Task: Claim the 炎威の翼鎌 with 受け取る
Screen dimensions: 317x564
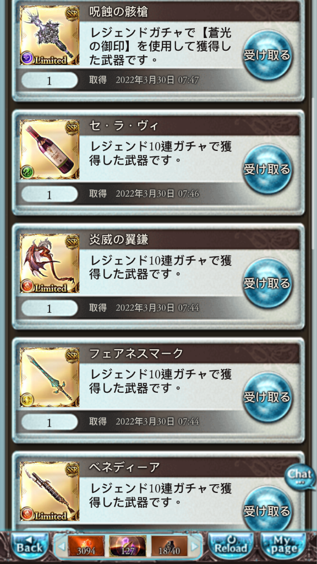Action: click(267, 284)
